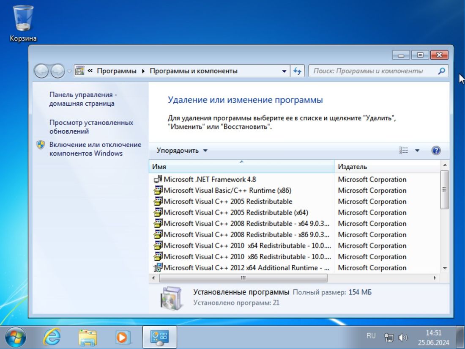
Task: Open the views dropdown arrow beside list icon
Action: [417, 150]
